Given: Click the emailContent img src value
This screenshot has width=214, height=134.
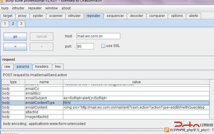Looking at the screenshot, I should (x=136, y=107).
